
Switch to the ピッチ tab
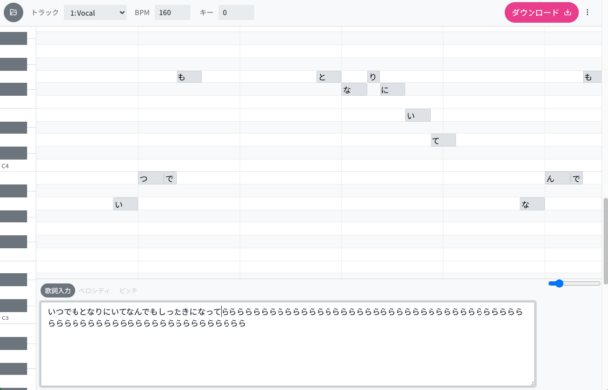127,290
